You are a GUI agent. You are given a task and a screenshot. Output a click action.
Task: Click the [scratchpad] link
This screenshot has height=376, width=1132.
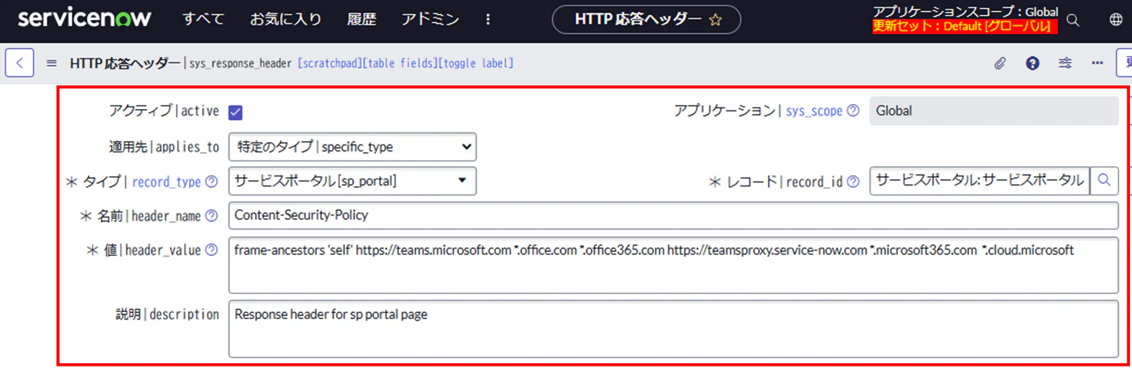pyautogui.click(x=330, y=63)
